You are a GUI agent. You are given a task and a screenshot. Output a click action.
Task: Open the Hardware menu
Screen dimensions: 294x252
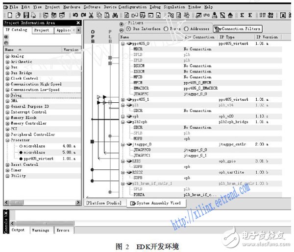pyautogui.click(x=71, y=7)
